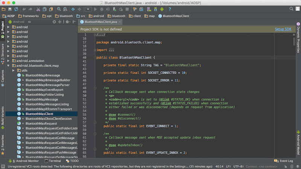Open the Captures side tab
Image resolution: width=301 pixels, height=169 pixels.
3,78
